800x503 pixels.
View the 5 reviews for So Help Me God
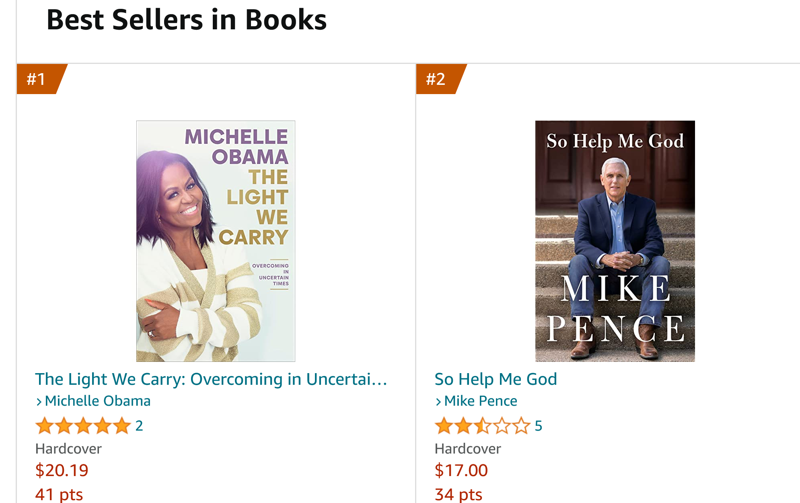point(539,426)
